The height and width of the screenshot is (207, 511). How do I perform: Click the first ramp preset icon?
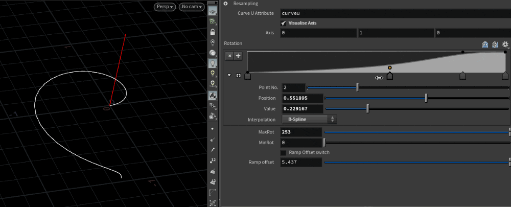pos(485,45)
